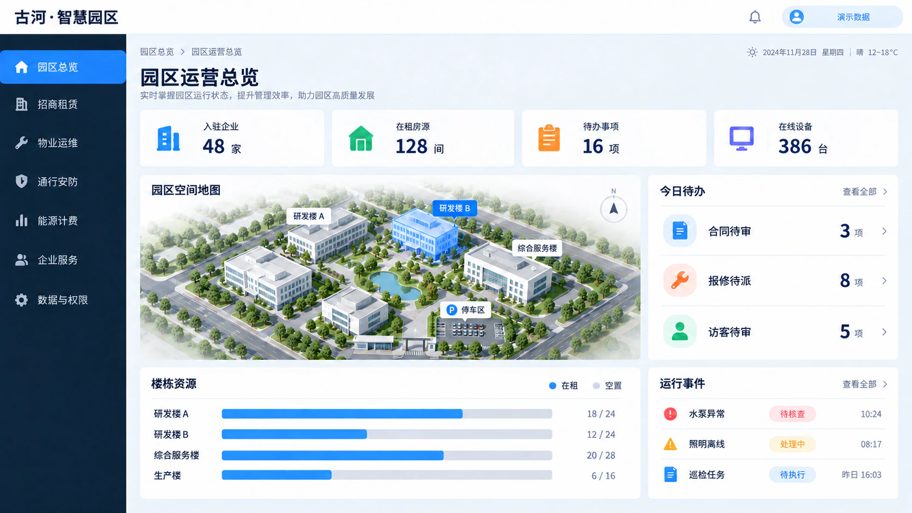
Task: Click the parking P marker 停车区
Action: 466,310
